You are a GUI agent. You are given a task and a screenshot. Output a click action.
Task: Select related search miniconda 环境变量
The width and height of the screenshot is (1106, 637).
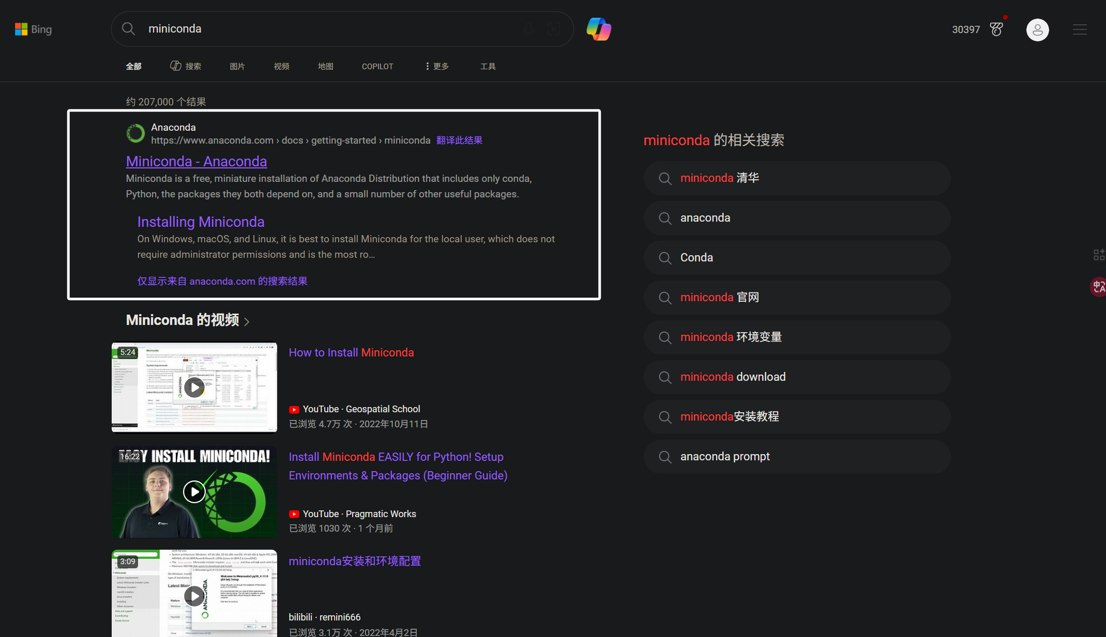797,338
